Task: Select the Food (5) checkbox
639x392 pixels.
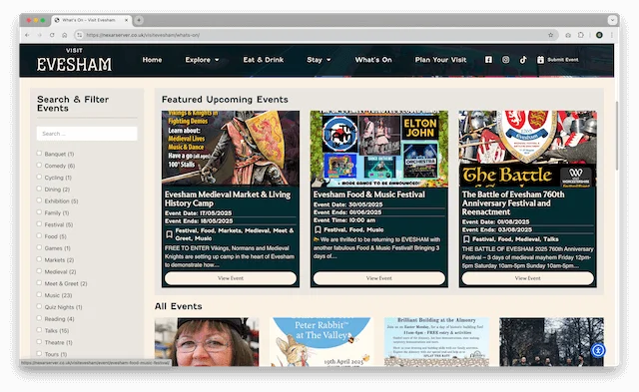Action: click(x=39, y=235)
